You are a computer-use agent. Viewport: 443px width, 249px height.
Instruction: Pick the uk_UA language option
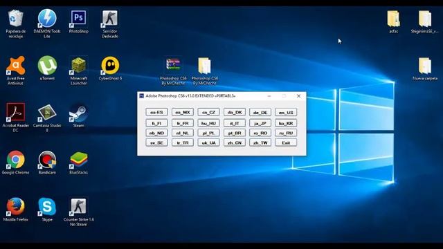pyautogui.click(x=208, y=142)
